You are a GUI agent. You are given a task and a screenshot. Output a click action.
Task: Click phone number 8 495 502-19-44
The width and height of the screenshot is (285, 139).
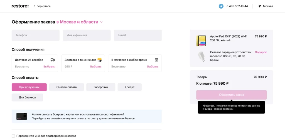point(237,6)
